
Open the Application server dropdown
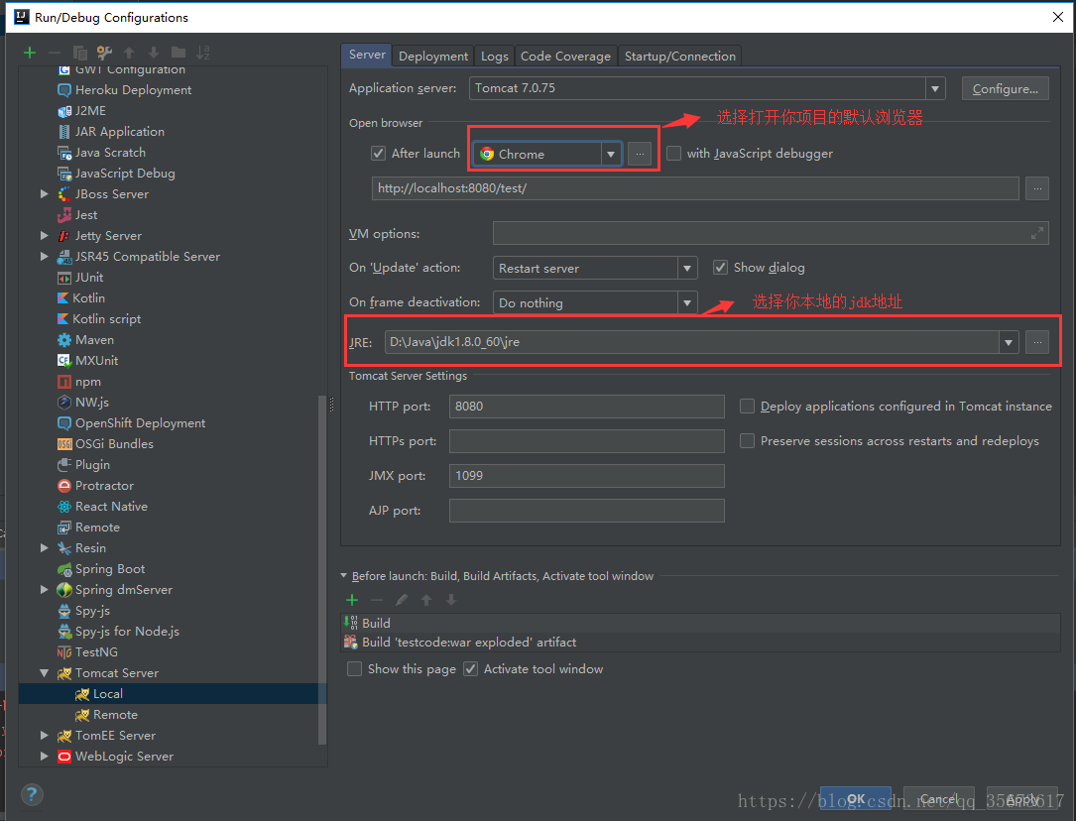(x=934, y=88)
